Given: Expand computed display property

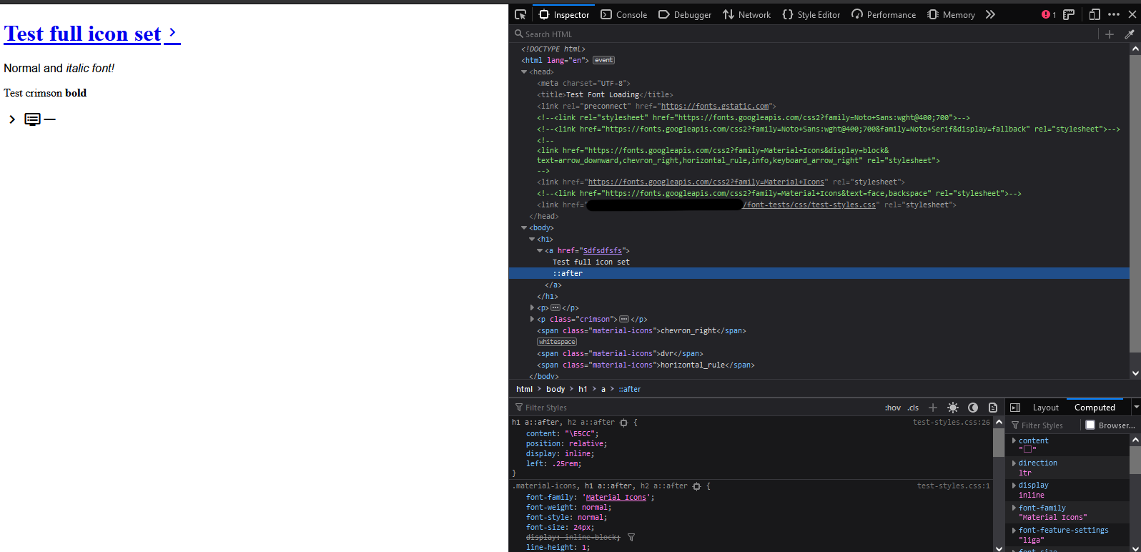Looking at the screenshot, I should (1014, 485).
